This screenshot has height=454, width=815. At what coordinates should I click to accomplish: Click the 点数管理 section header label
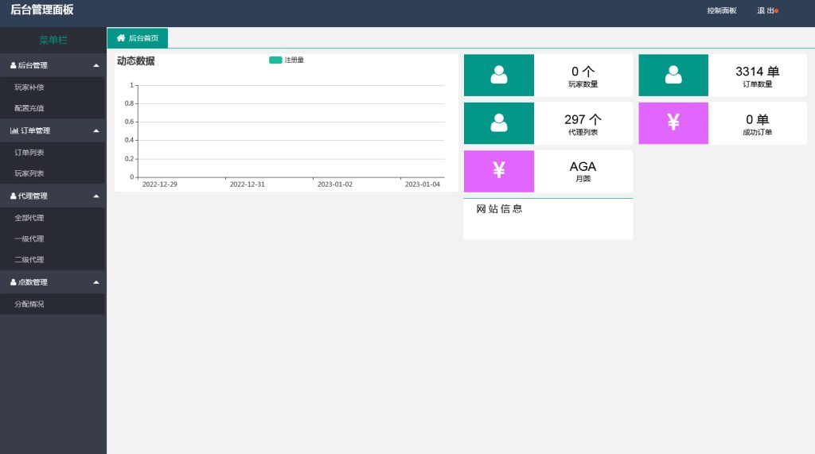click(x=33, y=282)
